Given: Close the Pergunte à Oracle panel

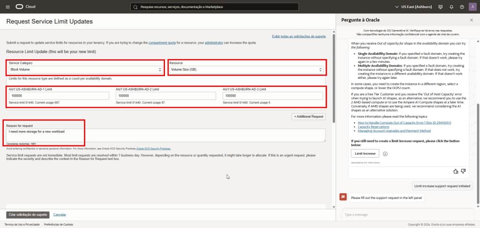Looking at the screenshot, I should pos(472,20).
